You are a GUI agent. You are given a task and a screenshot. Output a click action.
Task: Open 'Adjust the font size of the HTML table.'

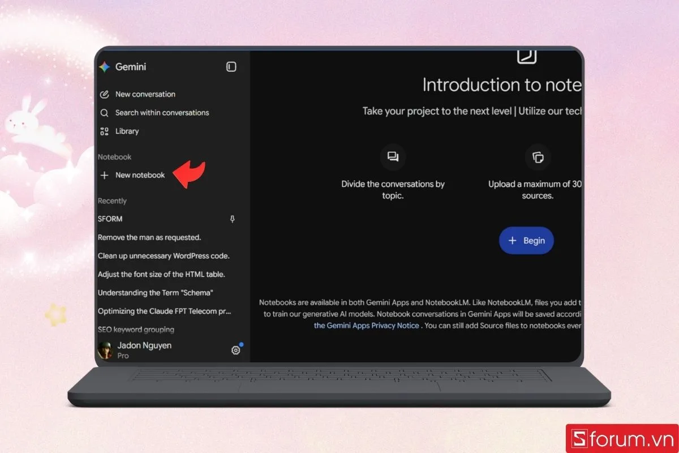coord(161,274)
